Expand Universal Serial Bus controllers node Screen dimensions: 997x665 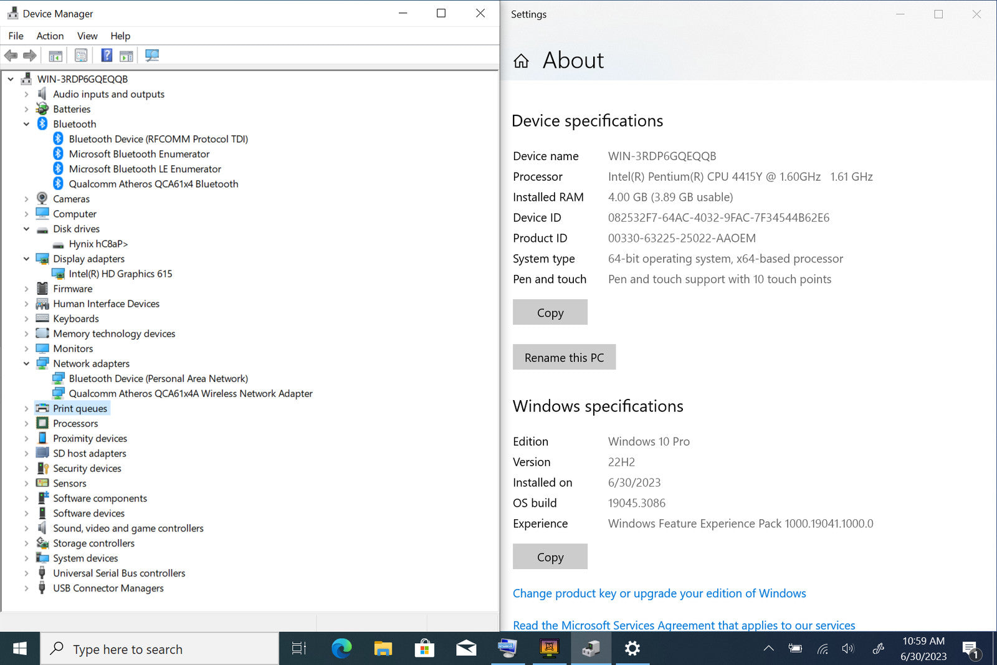pyautogui.click(x=26, y=573)
